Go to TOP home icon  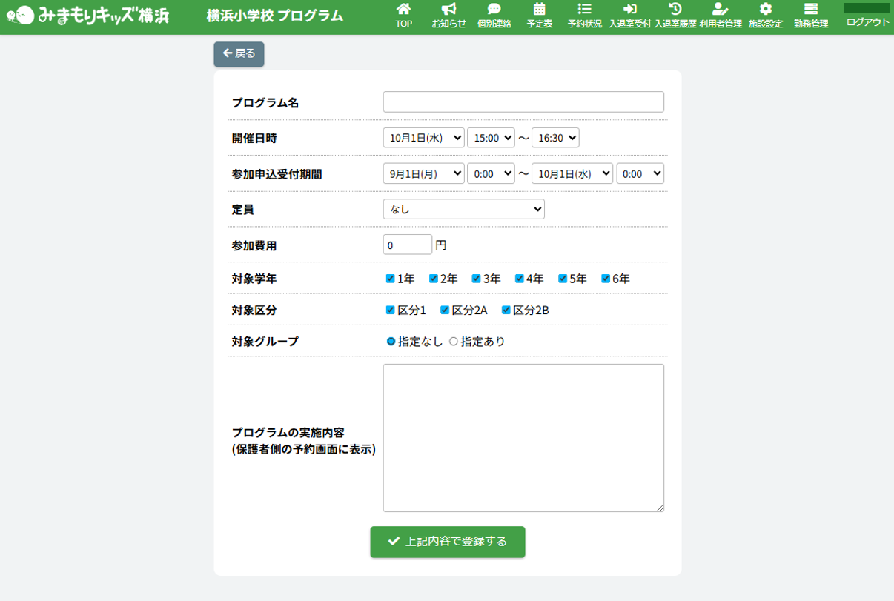(403, 10)
